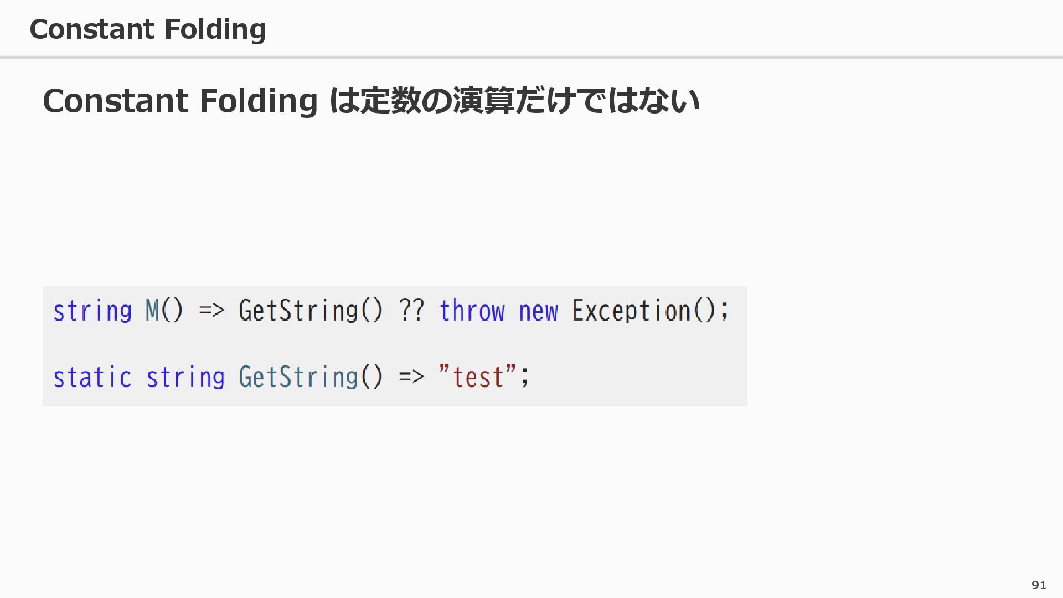This screenshot has height=598, width=1063.
Task: Click the GetString() declaration on second line
Action: [x=310, y=378]
